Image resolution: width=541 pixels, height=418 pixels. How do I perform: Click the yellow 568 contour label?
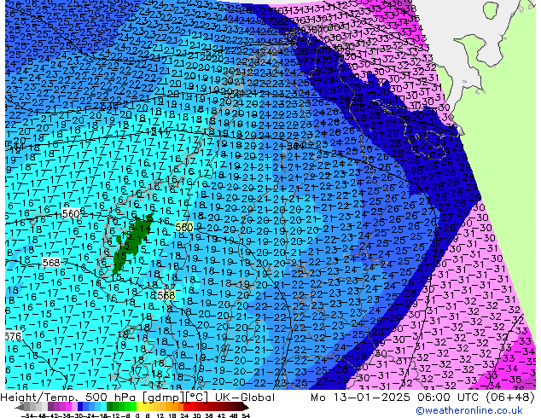(166, 295)
